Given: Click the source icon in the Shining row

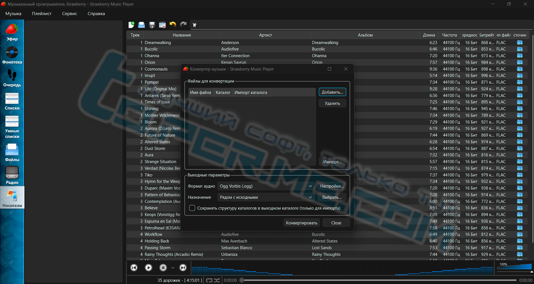Looking at the screenshot, I should [520, 109].
